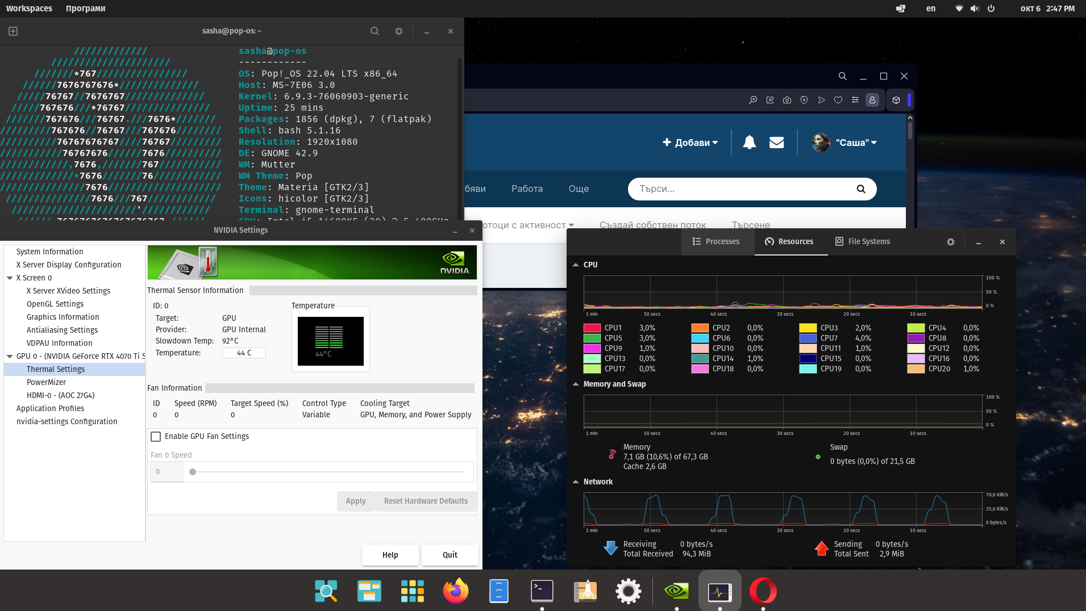
Task: Select System Information in NVIDIA tree
Action: 49,252
